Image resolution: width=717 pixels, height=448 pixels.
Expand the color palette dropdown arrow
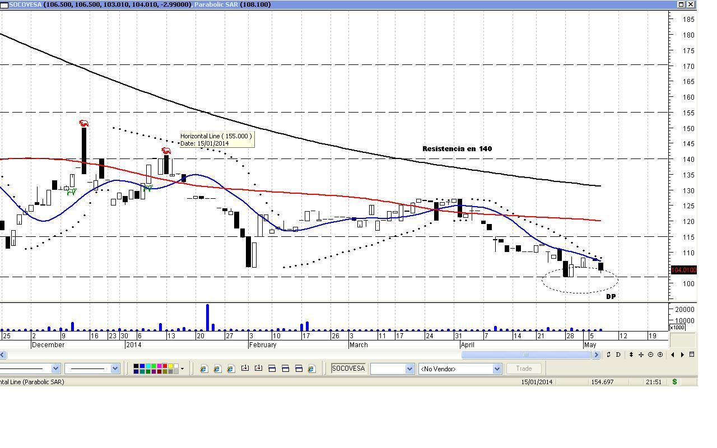(x=182, y=368)
